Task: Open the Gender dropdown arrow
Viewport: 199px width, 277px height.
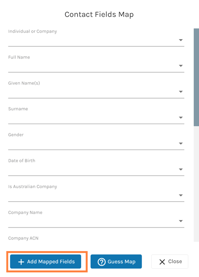Action: 181,143
